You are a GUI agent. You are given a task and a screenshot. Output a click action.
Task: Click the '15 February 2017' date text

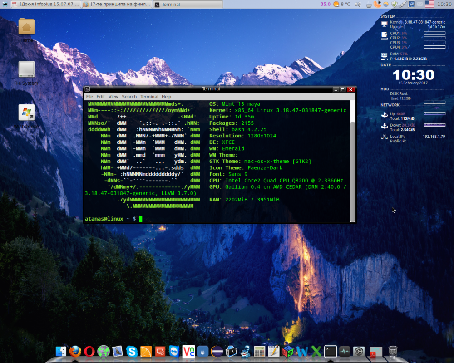[413, 83]
